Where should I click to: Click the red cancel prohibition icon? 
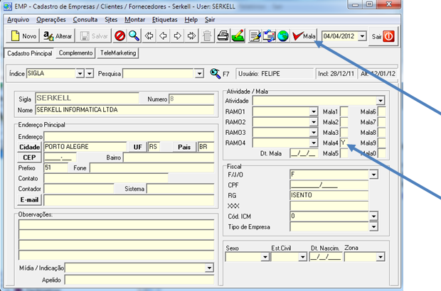pos(119,36)
